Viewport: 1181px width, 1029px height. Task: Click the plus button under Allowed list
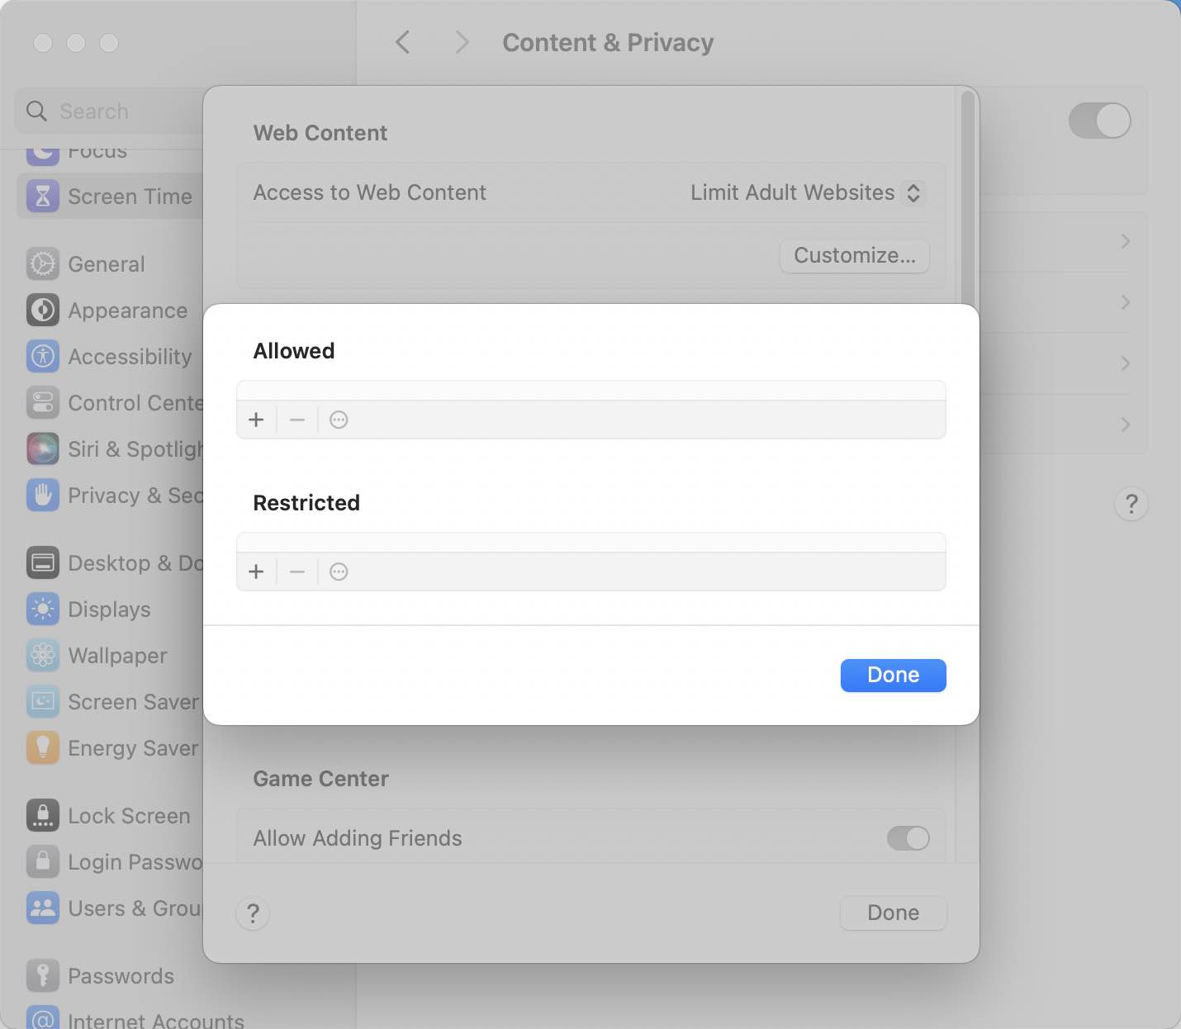[x=256, y=420]
